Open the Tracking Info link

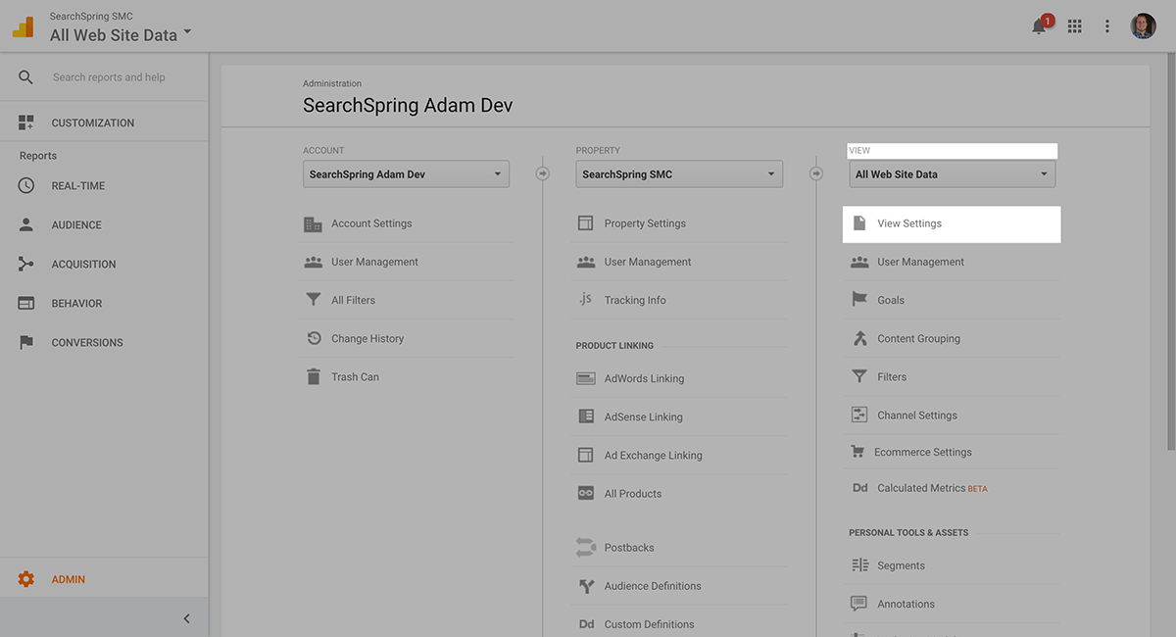635,300
